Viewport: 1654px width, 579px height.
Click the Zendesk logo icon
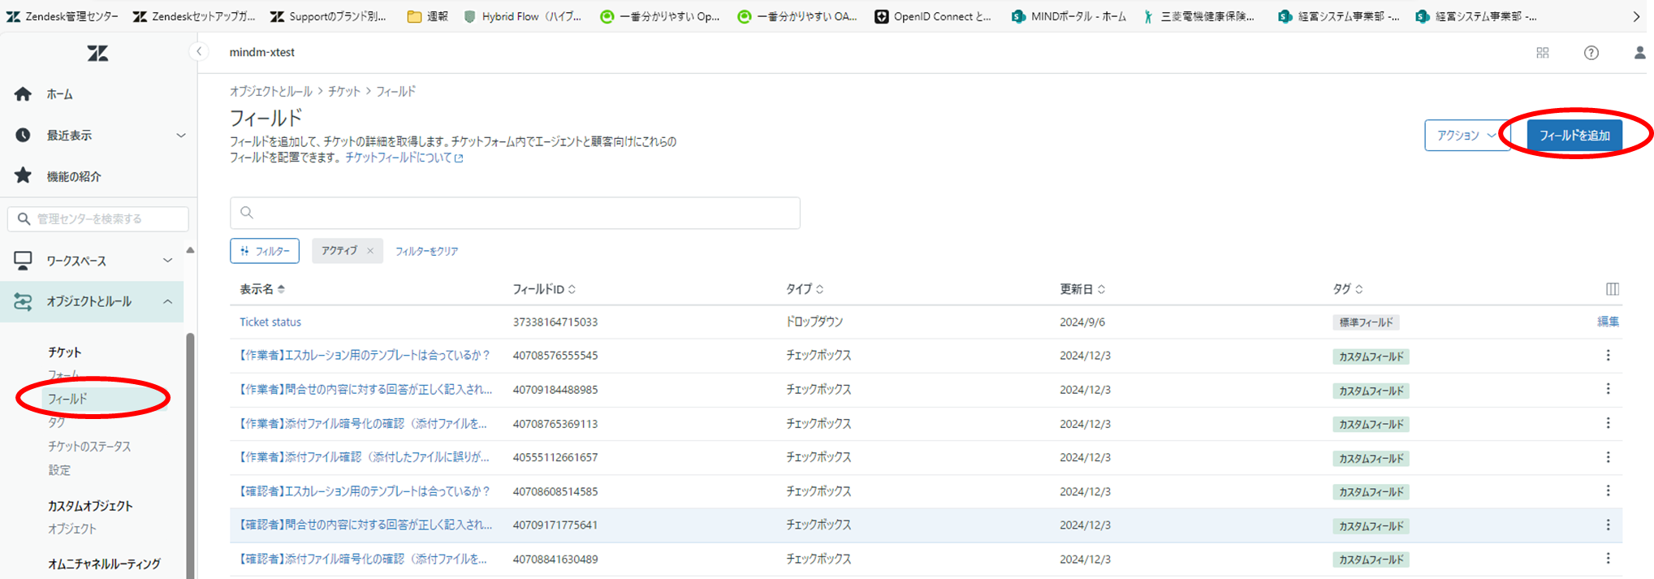[97, 54]
